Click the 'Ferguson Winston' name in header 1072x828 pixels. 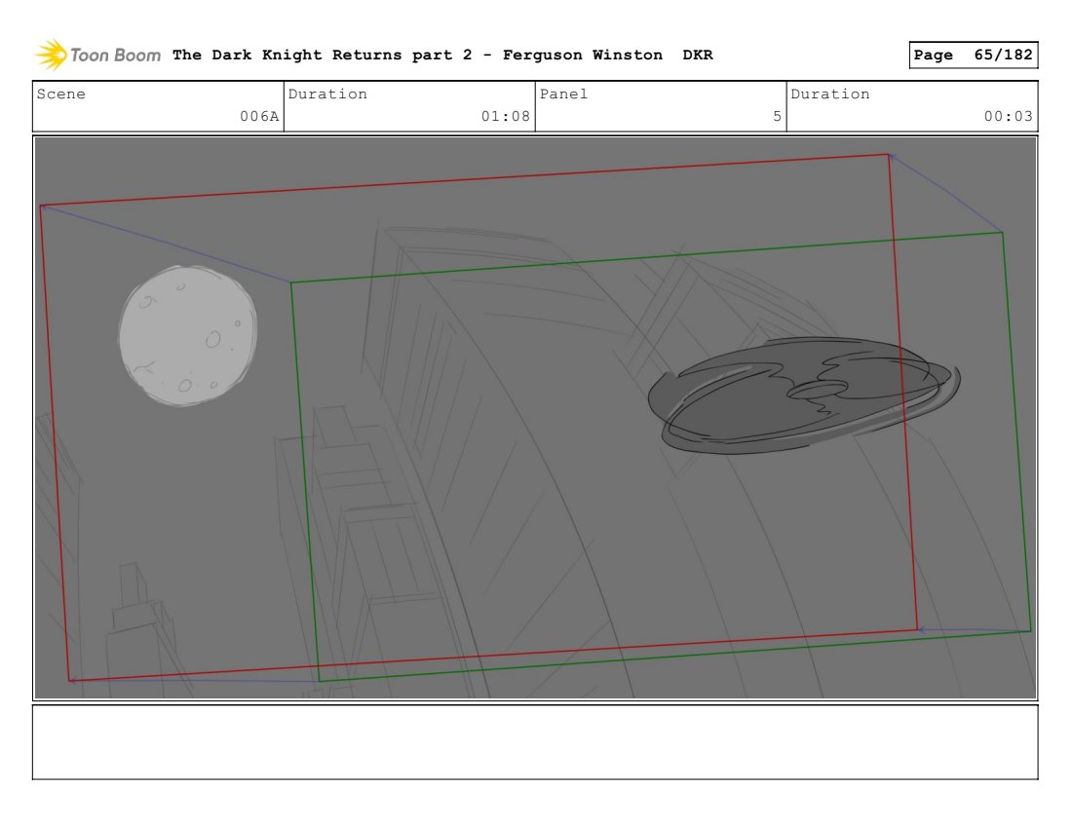pos(583,55)
